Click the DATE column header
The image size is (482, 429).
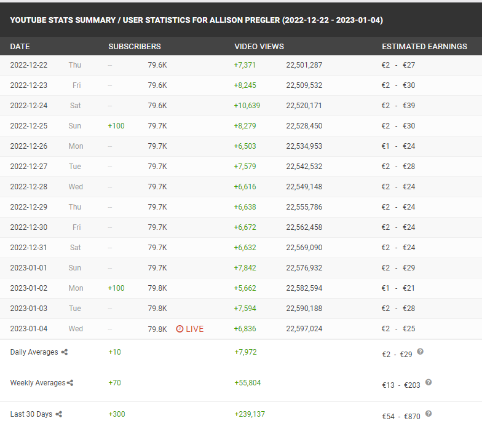click(20, 47)
